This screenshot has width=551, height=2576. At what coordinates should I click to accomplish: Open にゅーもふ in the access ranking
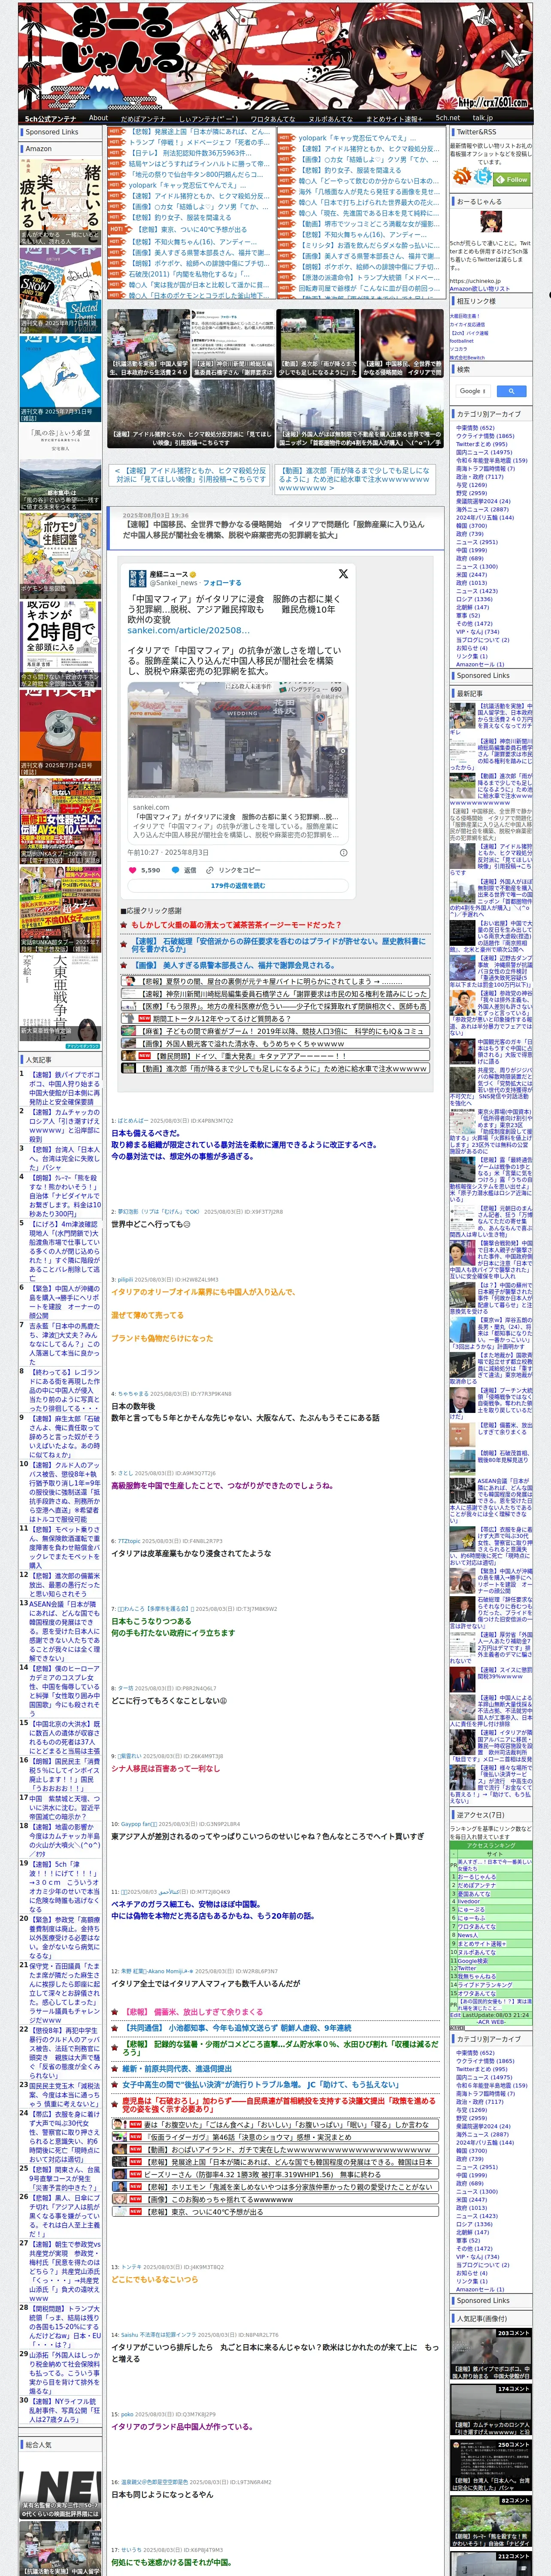(x=471, y=1918)
